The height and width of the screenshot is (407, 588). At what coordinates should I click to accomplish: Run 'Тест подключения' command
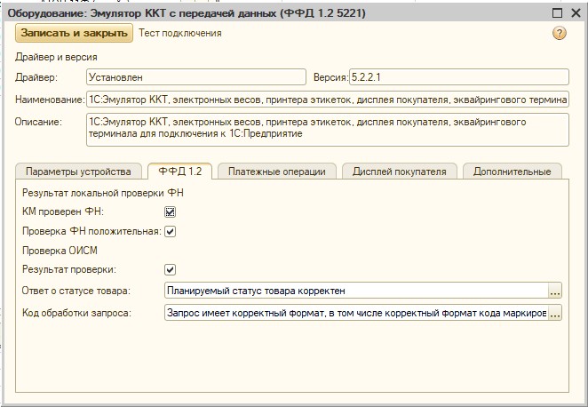click(180, 33)
